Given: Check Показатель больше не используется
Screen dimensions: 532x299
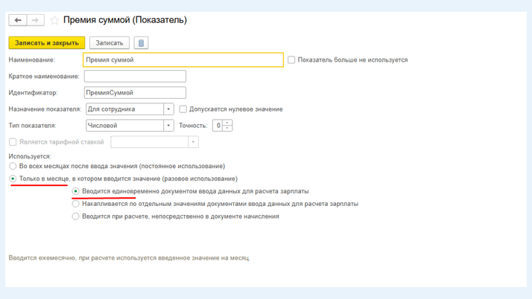Looking at the screenshot, I should coord(291,60).
